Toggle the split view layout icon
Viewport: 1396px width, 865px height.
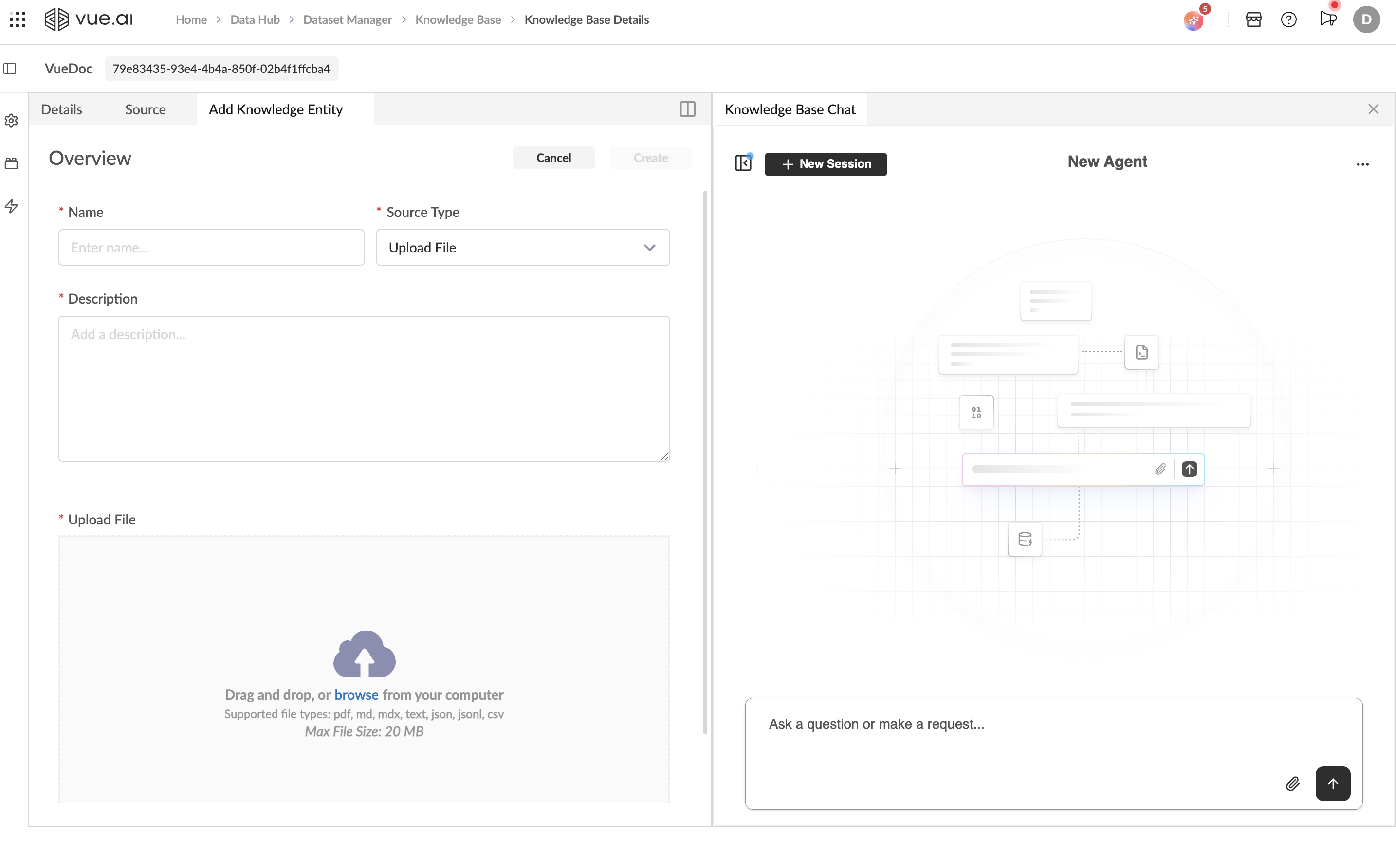[x=687, y=108]
